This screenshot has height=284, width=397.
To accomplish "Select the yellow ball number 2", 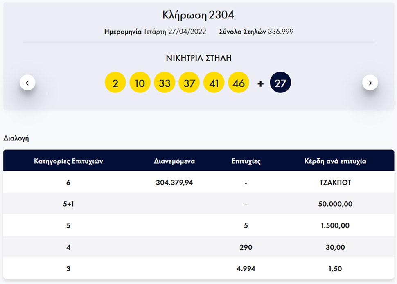I will [x=115, y=83].
